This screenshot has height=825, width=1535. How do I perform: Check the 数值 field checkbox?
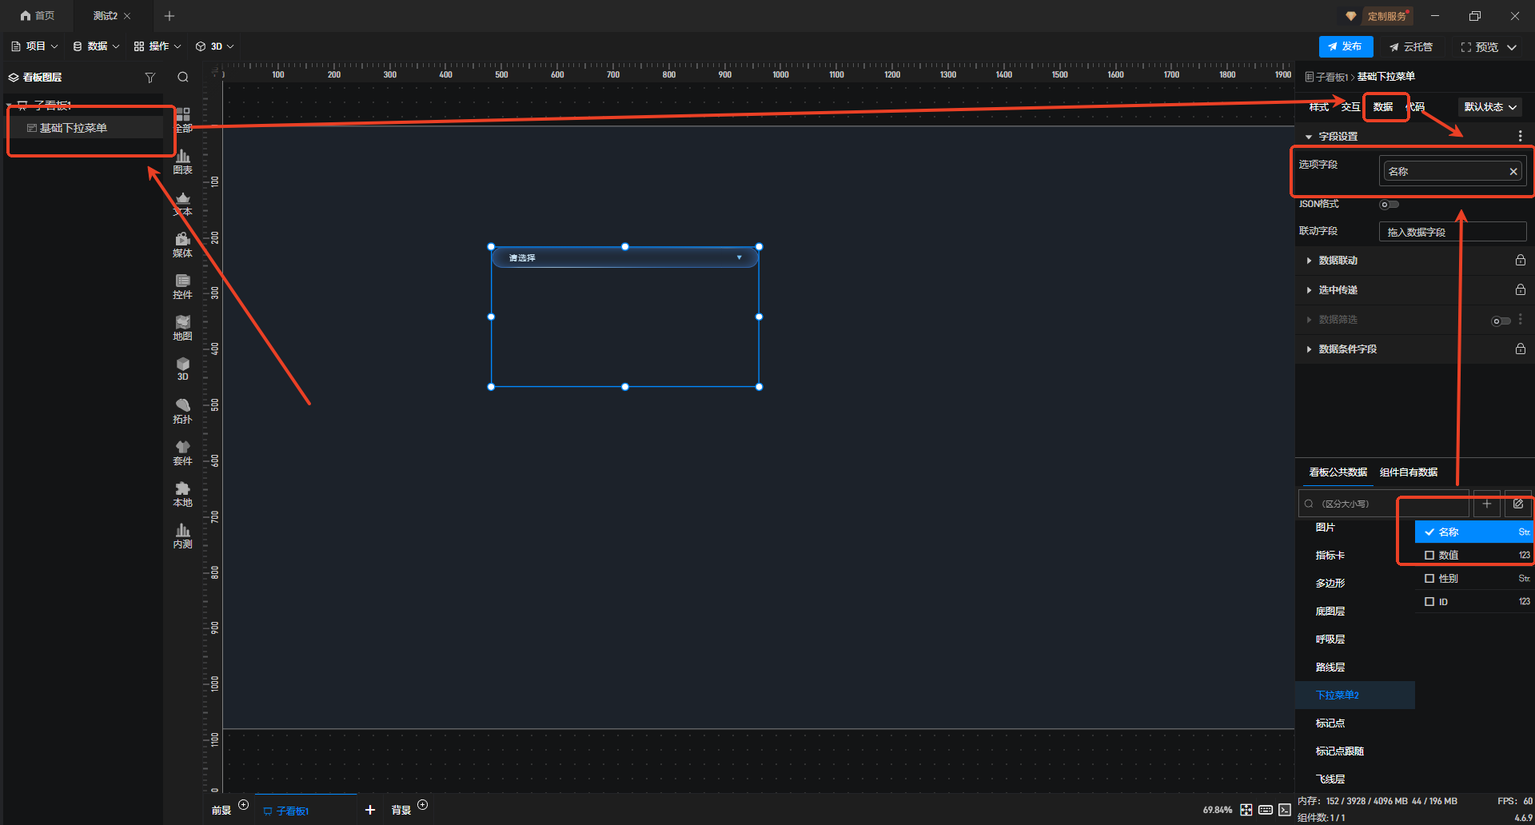[1429, 555]
